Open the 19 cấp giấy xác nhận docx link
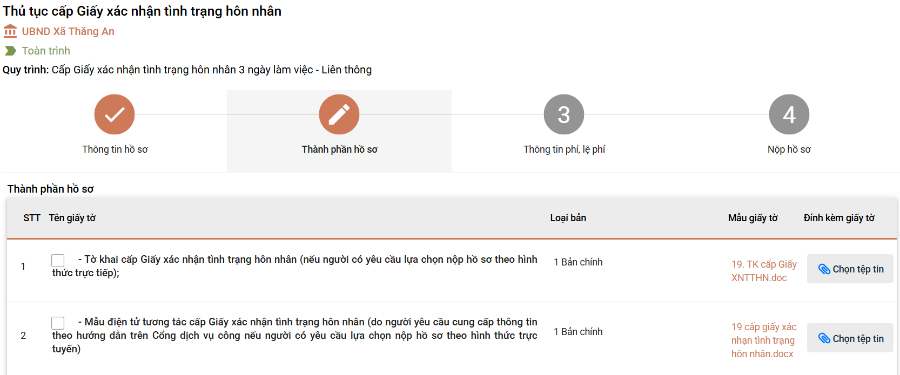The width and height of the screenshot is (900, 375). (763, 340)
